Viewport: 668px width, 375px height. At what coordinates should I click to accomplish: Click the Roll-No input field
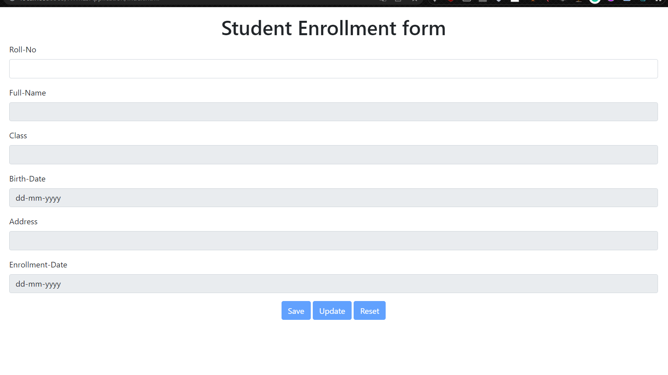[x=333, y=68]
